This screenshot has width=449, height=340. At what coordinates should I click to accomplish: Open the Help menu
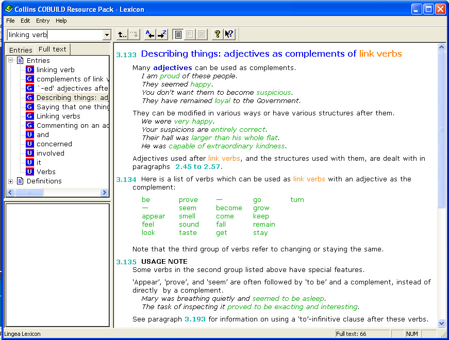61,21
